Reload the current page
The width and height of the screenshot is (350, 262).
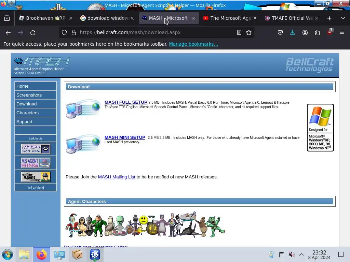pyautogui.click(x=33, y=32)
